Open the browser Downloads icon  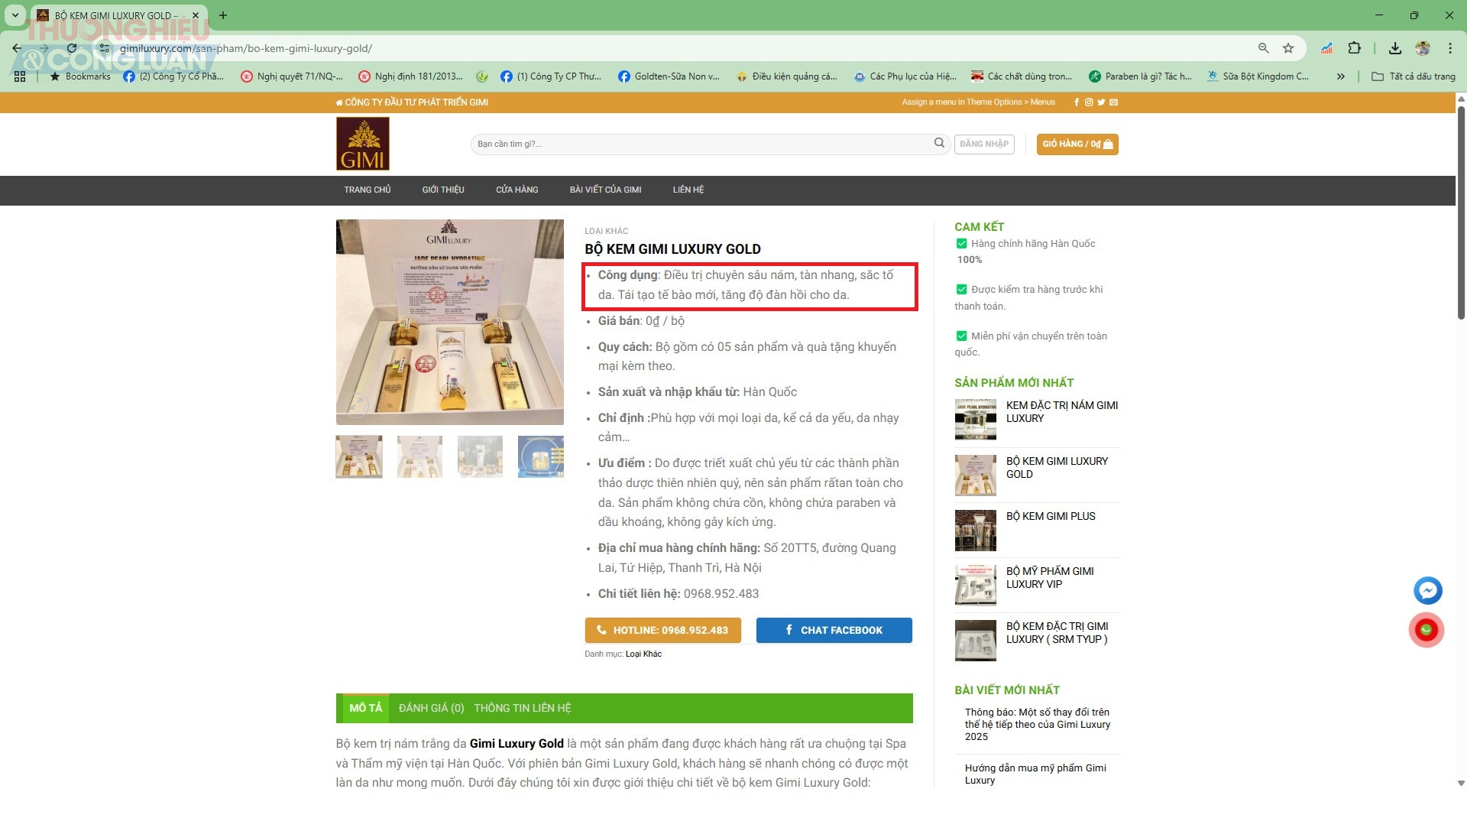1395,48
